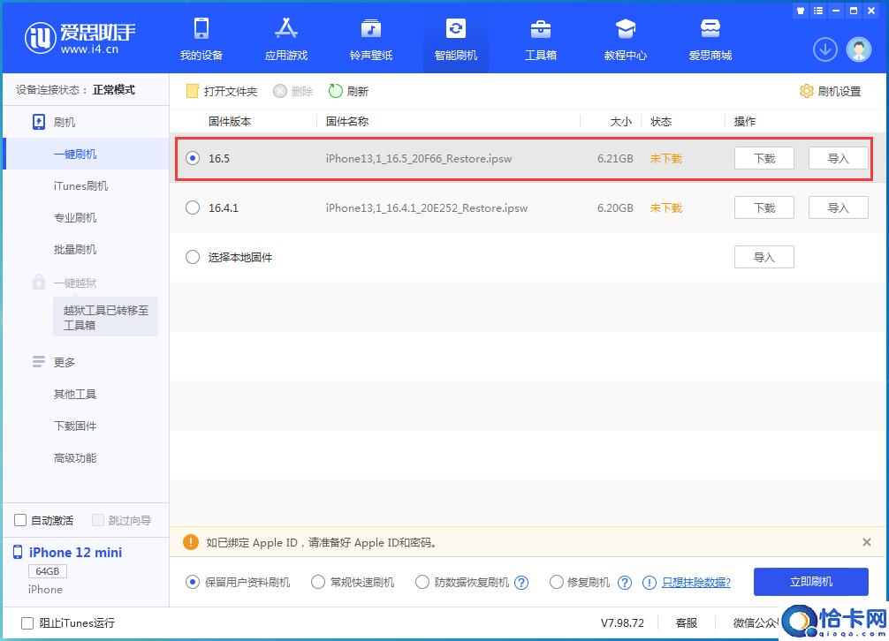
Task: Click the info icon before 只想抹除数据
Action: [650, 582]
